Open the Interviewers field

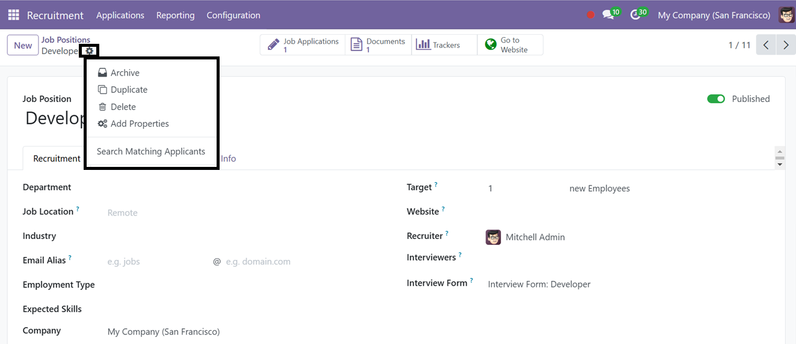[629, 258]
